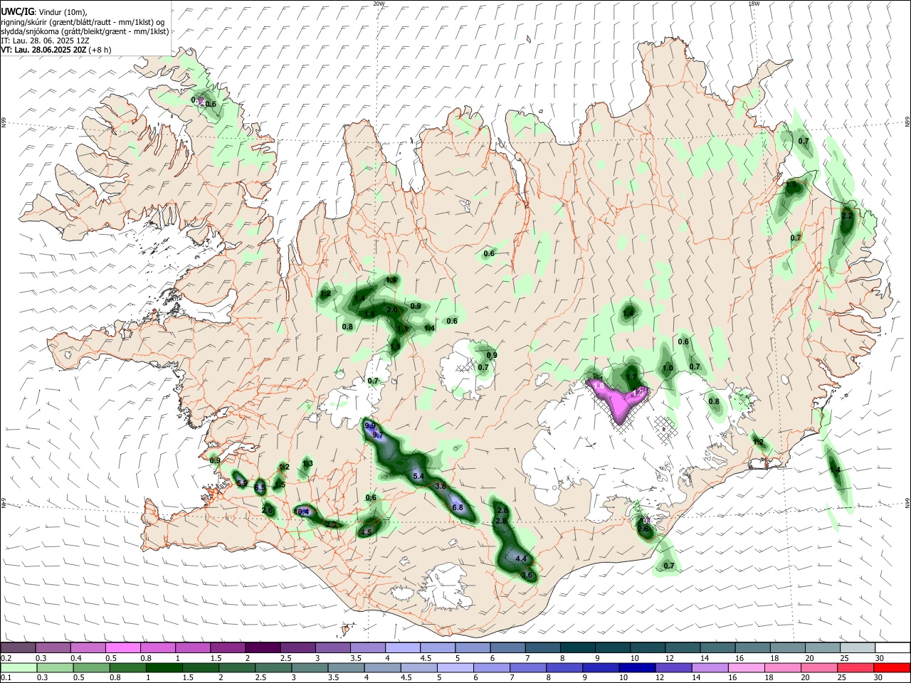Click the dark blue rain legend swatch between 10 and 12
The width and height of the screenshot is (911, 683).
coord(636,667)
